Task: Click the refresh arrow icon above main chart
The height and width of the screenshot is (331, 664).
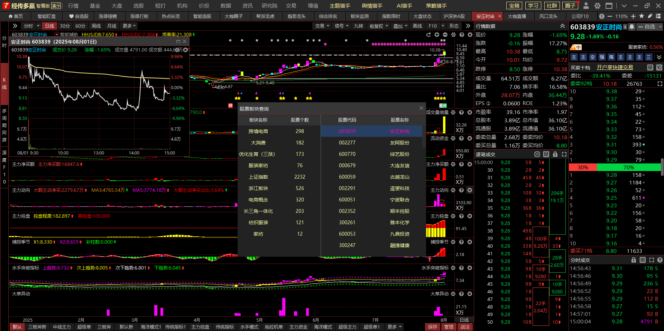Action: 428,35
